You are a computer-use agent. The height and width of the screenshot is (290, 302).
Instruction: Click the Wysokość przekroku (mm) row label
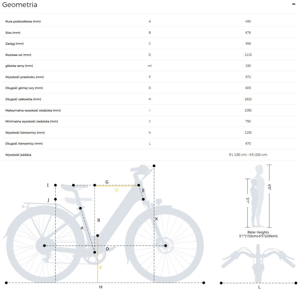point(24,77)
